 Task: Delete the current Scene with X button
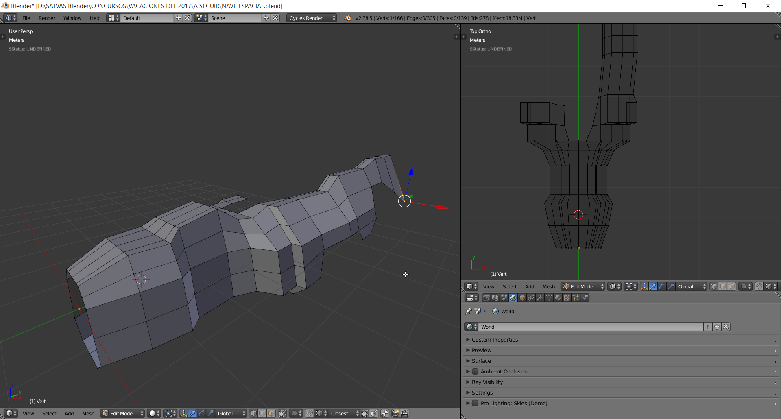pos(275,18)
